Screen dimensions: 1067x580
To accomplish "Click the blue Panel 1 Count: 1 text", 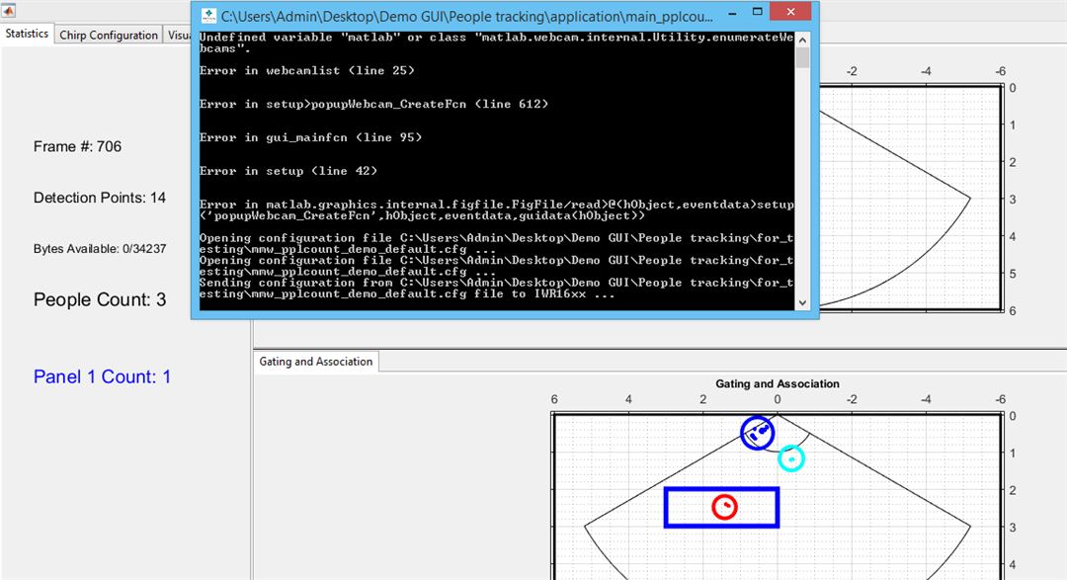I will [x=102, y=376].
